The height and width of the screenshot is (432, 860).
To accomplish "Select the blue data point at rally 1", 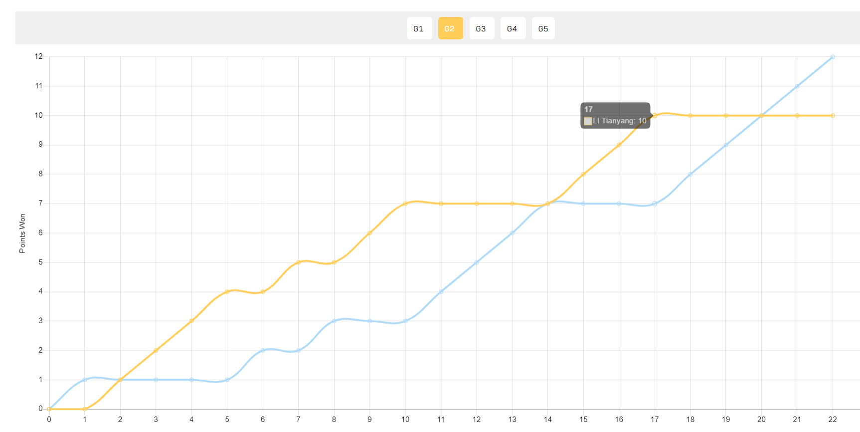I will (x=85, y=380).
